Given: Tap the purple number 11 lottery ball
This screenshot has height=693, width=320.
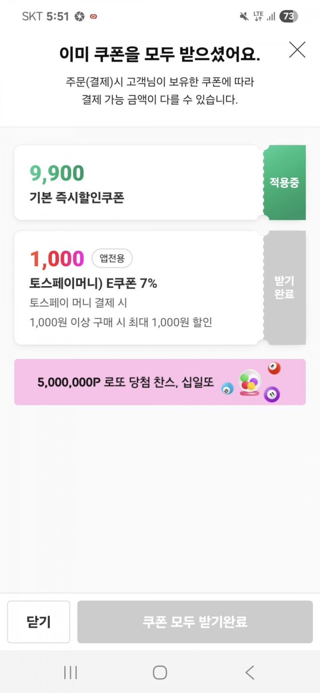Looking at the screenshot, I should [x=272, y=394].
